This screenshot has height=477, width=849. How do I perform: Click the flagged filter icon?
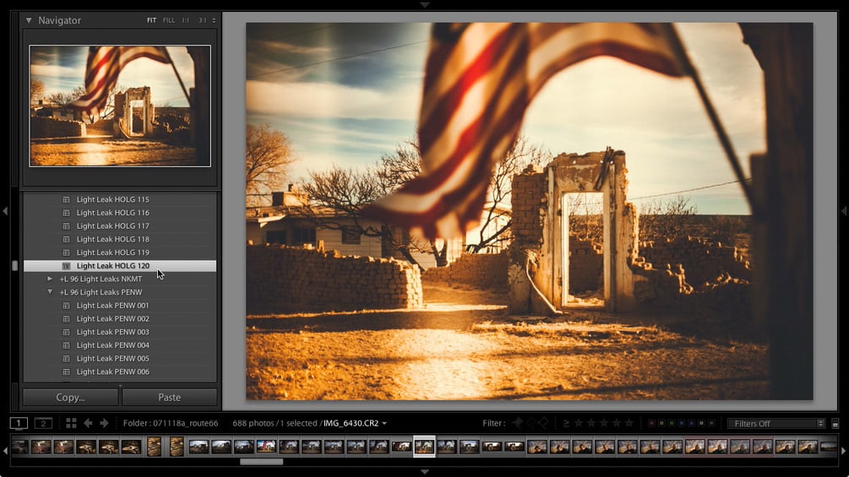pyautogui.click(x=517, y=423)
